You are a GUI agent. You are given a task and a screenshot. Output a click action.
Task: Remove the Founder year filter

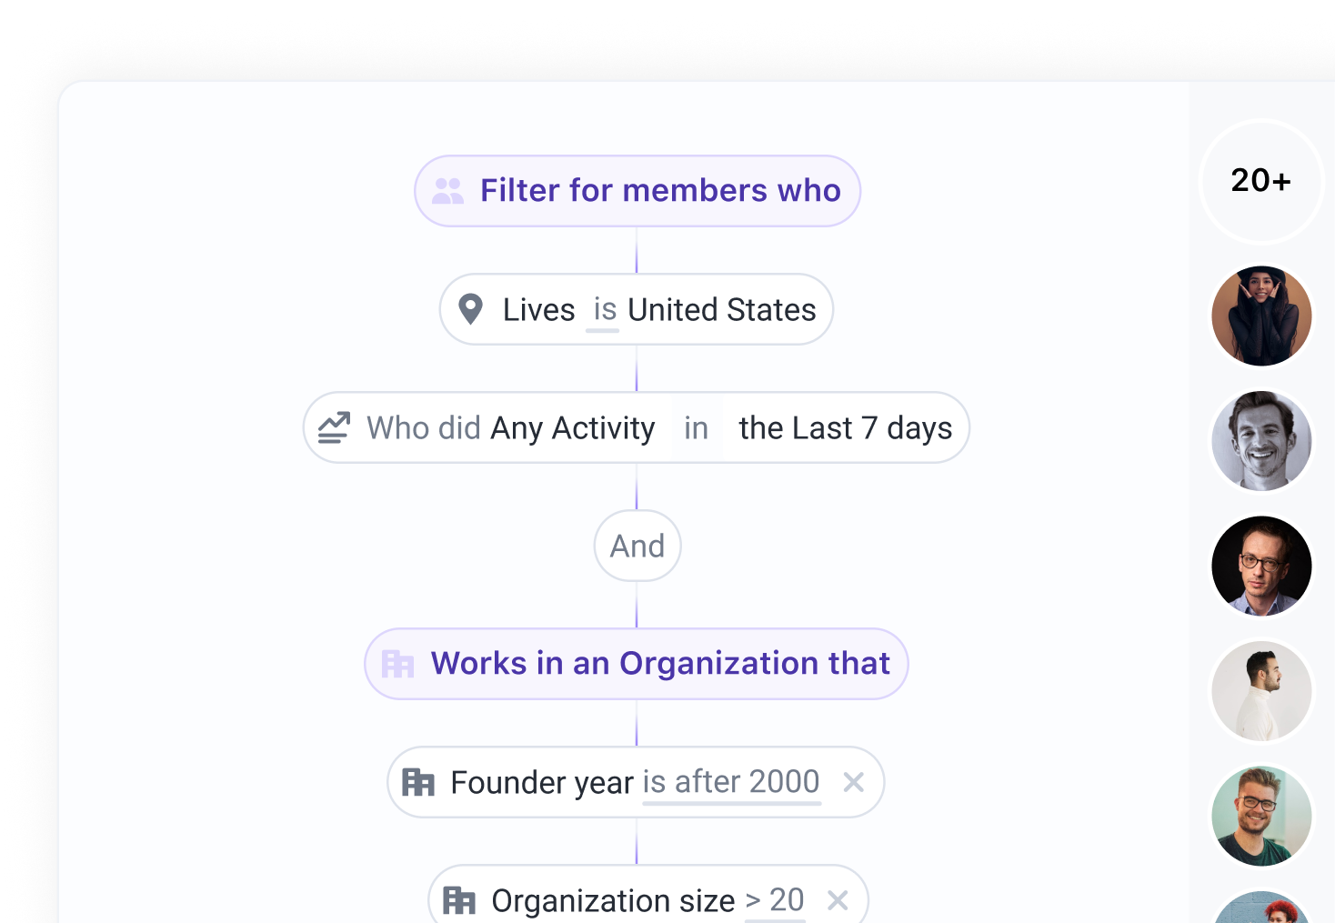click(x=853, y=782)
